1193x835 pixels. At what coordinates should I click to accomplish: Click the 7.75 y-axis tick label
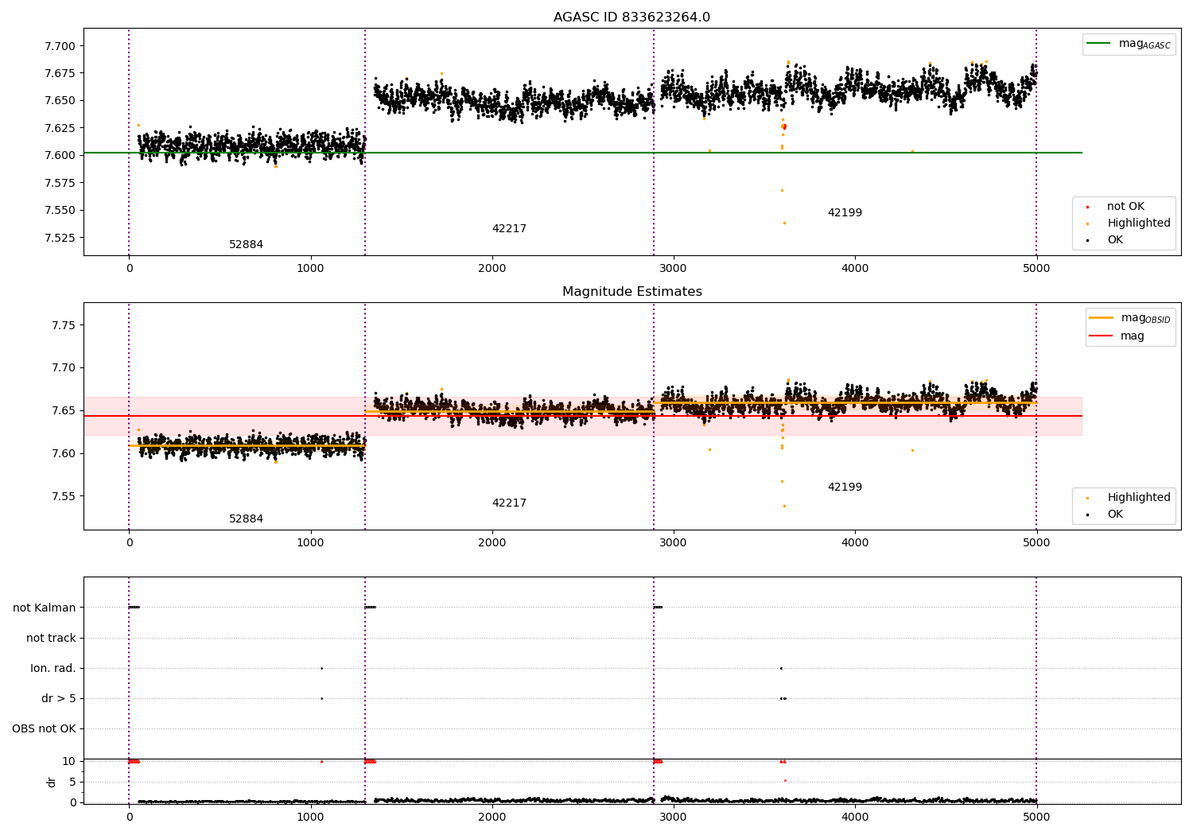pyautogui.click(x=64, y=325)
